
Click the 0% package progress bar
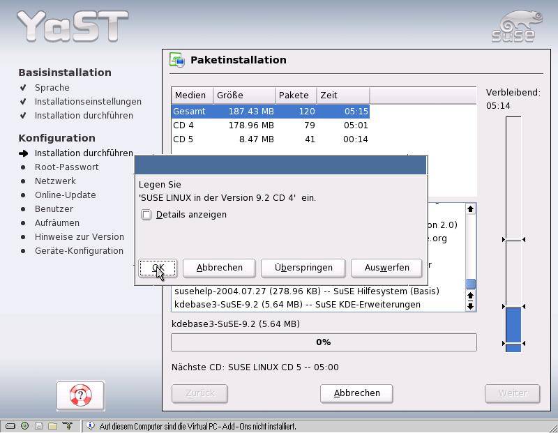coord(324,342)
